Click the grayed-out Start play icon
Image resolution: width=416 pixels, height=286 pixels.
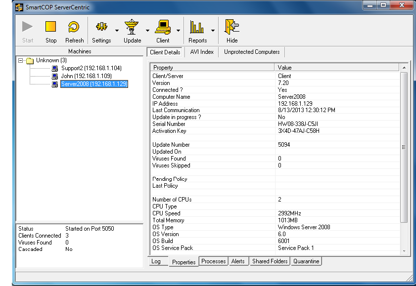[x=28, y=27]
